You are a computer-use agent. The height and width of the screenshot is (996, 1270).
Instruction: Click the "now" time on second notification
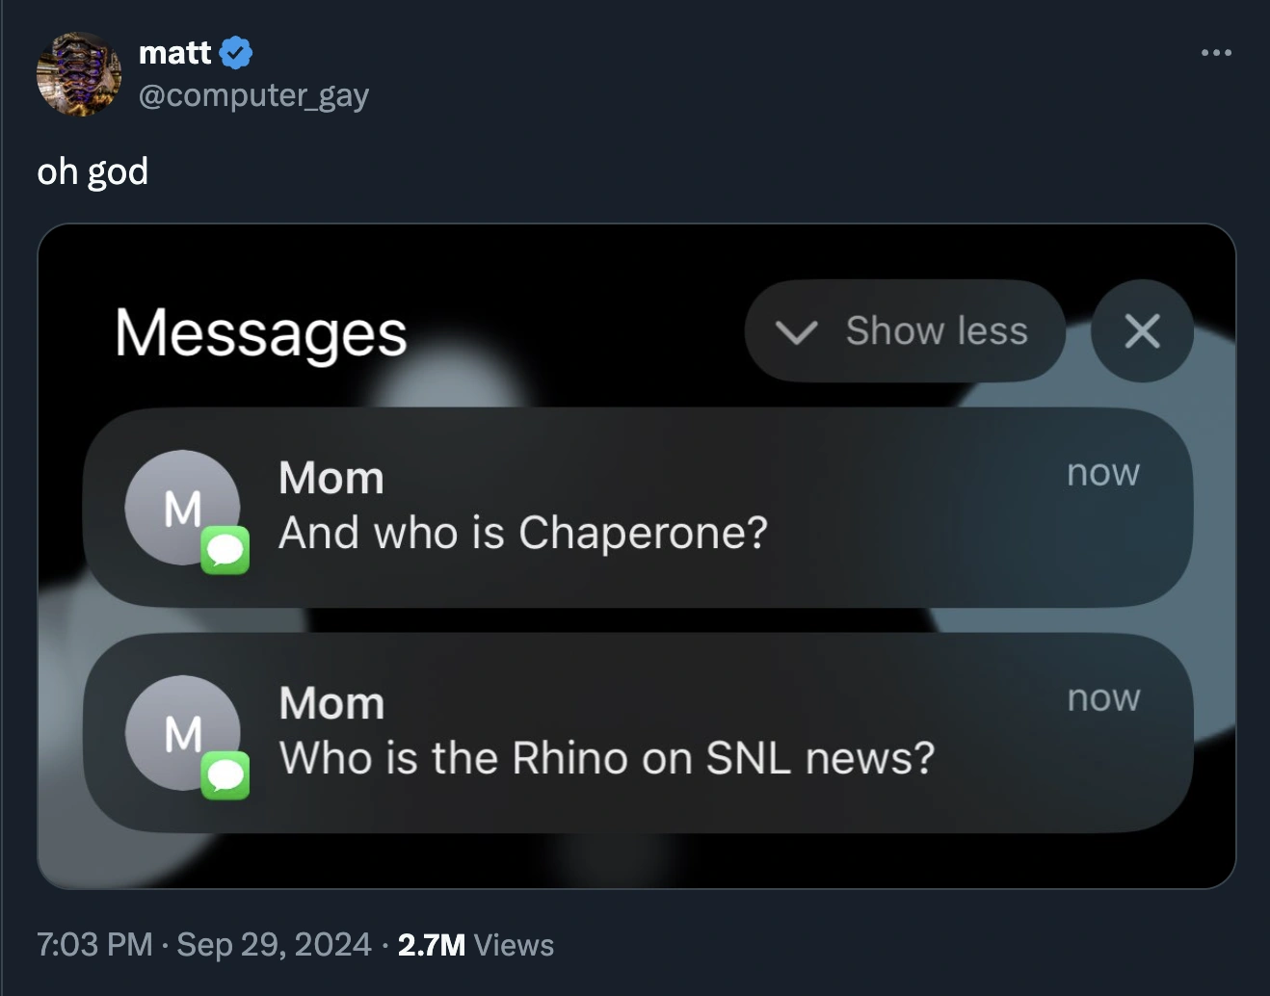[x=1103, y=698]
